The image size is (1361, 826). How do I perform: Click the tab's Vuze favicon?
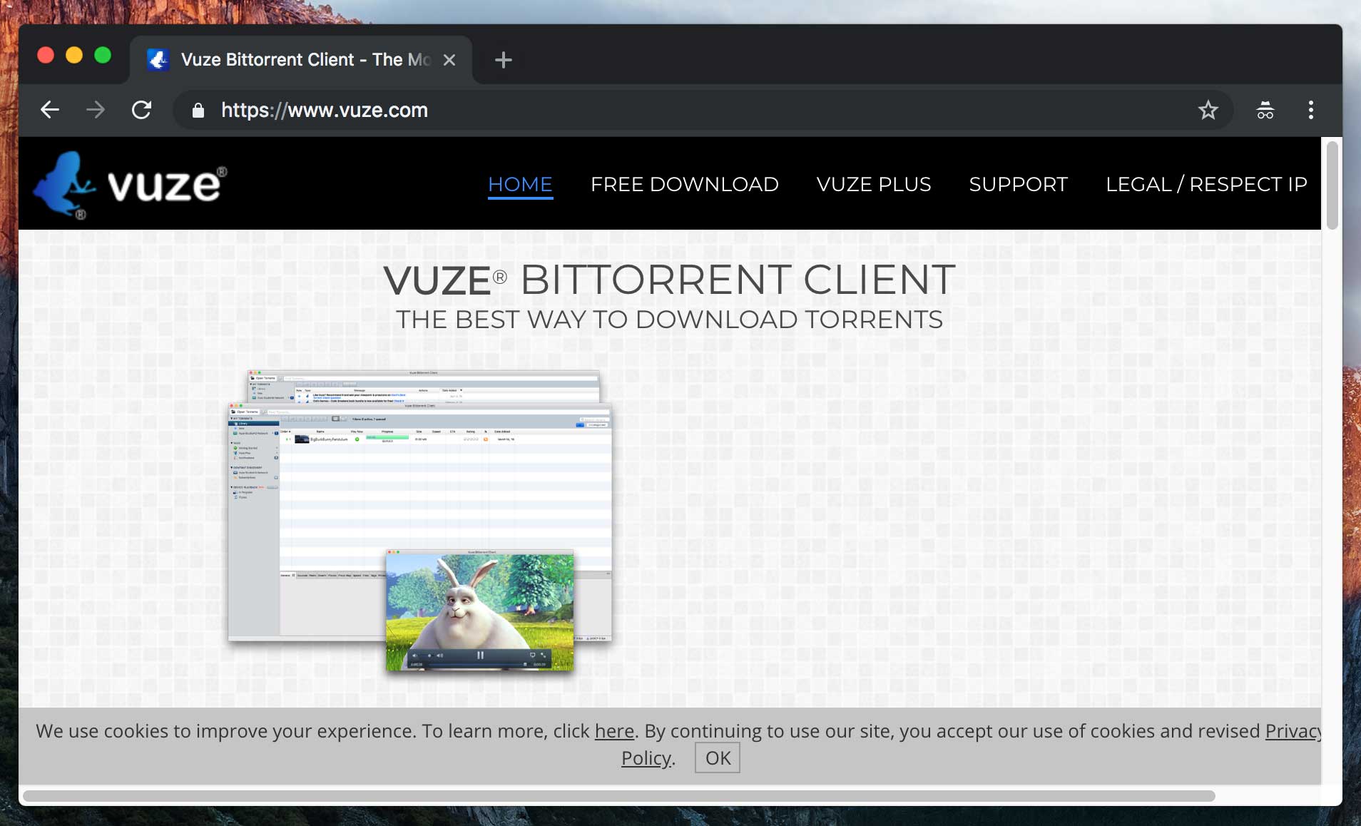(x=158, y=60)
